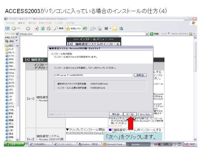Click the 移動 Go button
This screenshot has height=151, width=201.
coord(154,34)
